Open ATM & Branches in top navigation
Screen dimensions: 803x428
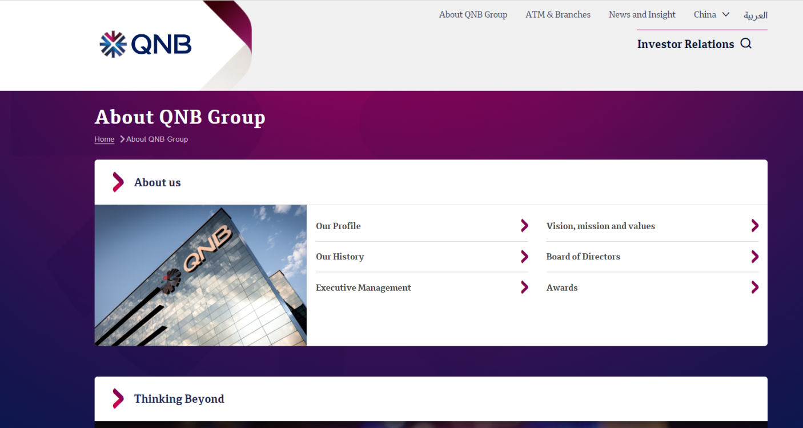(558, 15)
